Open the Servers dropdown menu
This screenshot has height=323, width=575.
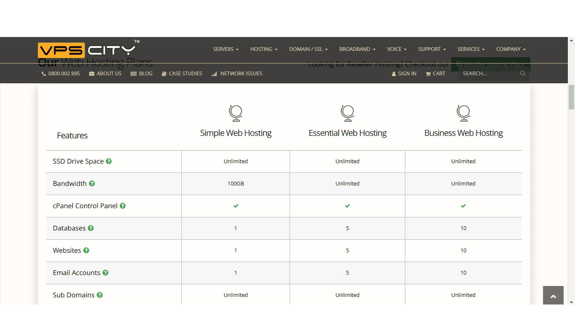pos(226,49)
